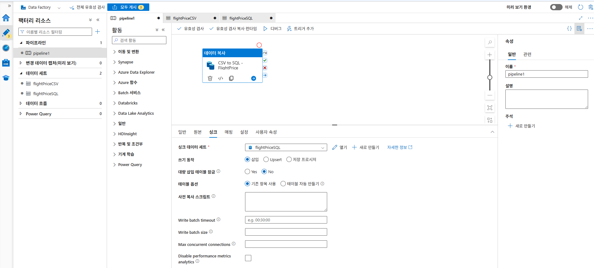Image resolution: width=594 pixels, height=268 pixels.
Task: Select No for bulk insert table lock
Action: tap(264, 172)
